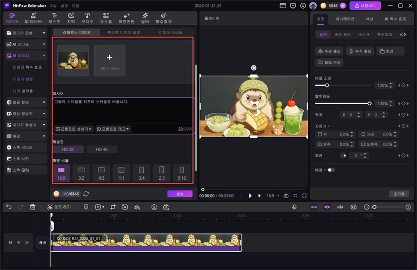Expand the AI 비디오 section

(26, 44)
